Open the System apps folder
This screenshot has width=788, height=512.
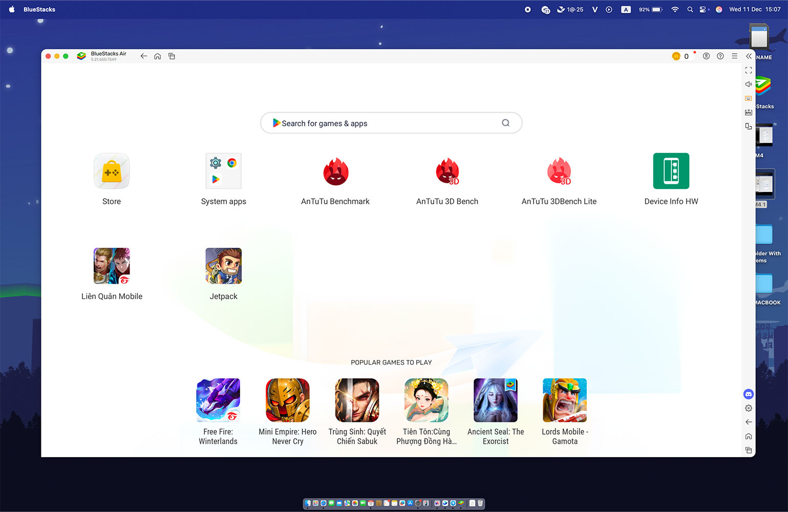pyautogui.click(x=223, y=171)
